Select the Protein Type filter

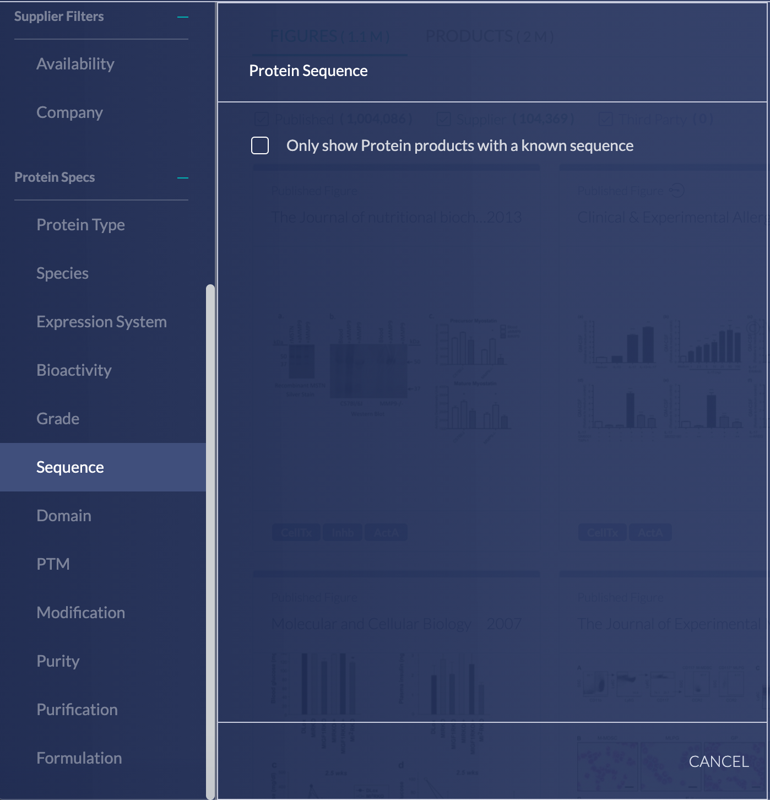(x=81, y=225)
